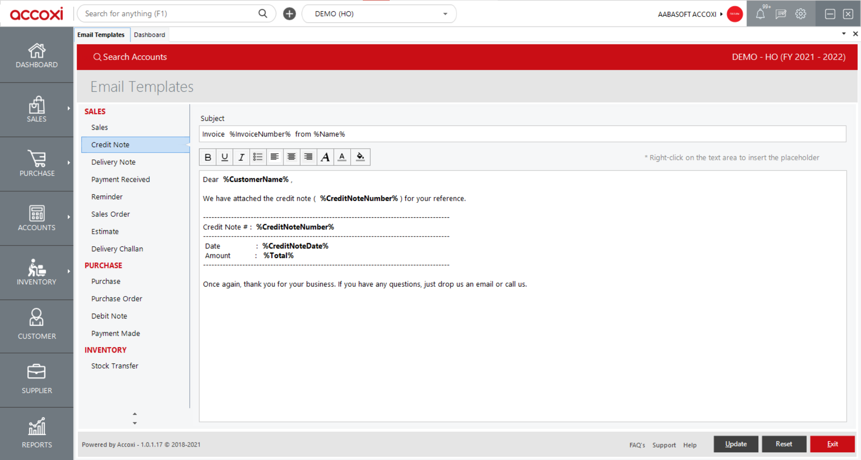Expand the Sales sidebar submenu arrow

click(69, 108)
